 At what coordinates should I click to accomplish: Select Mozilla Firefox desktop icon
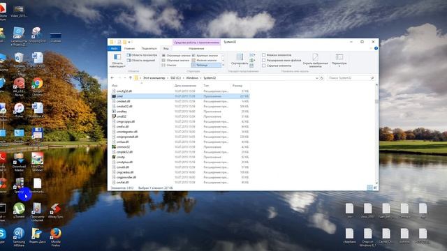56,237
